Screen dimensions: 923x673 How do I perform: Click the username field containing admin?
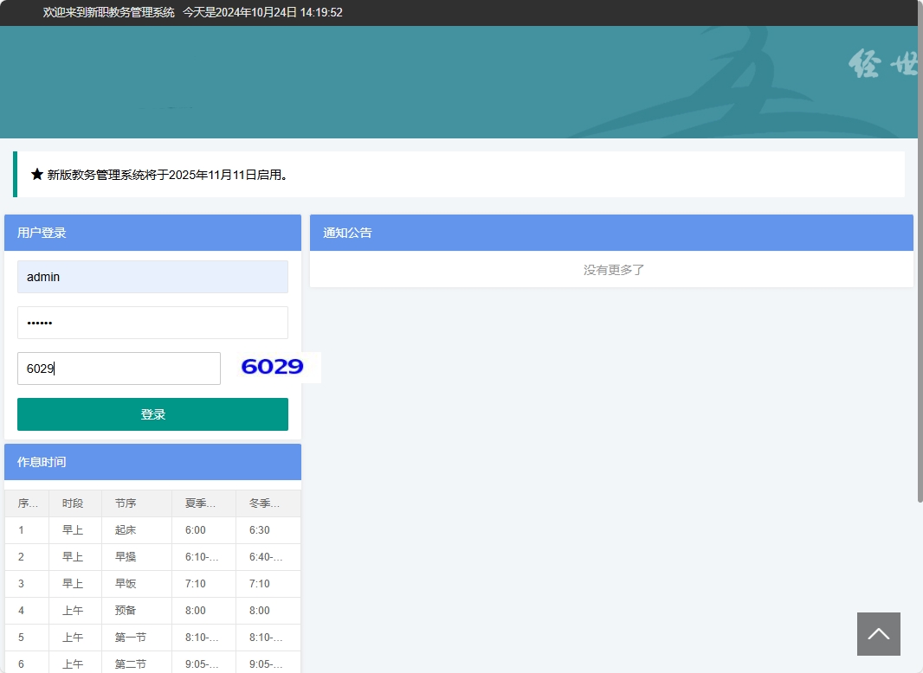pos(152,276)
